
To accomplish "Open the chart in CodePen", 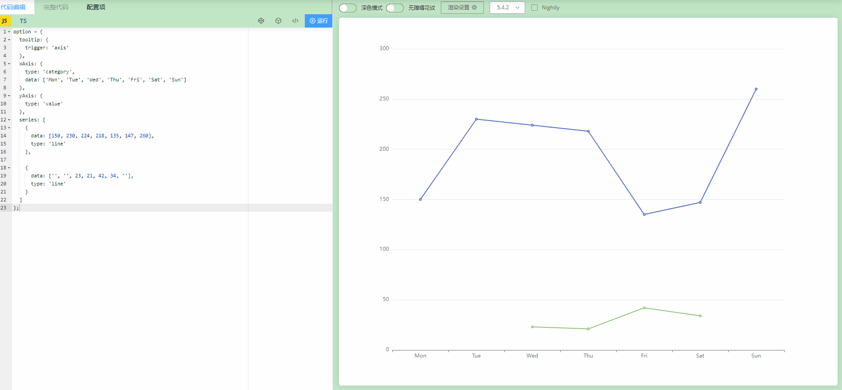I will (261, 21).
